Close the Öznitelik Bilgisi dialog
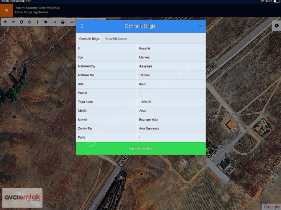Image resolution: width=281 pixels, height=210 pixels. [x=200, y=26]
